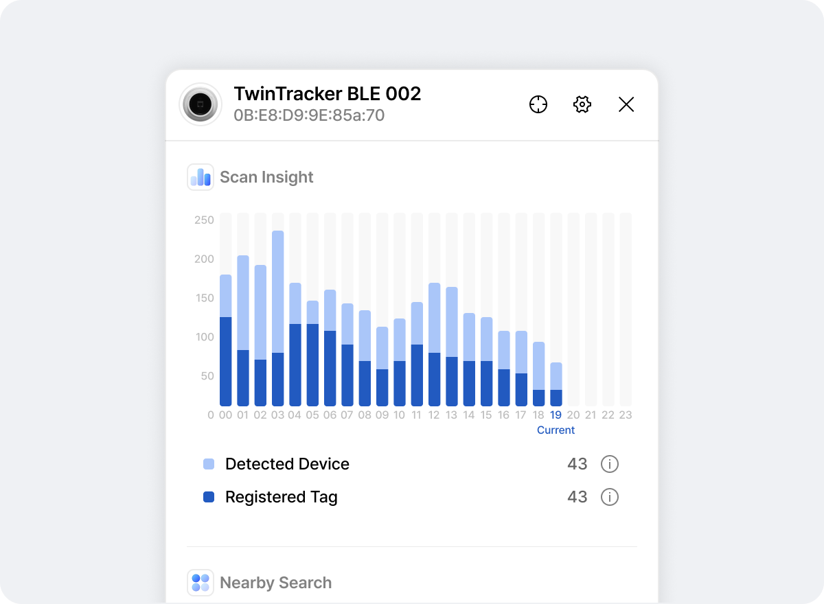Click the Nearby Search grid icon
The image size is (824, 604).
click(x=201, y=583)
